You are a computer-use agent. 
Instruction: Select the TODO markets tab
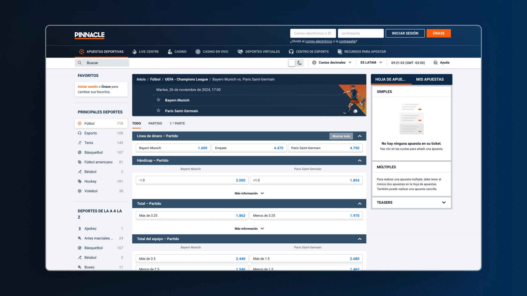click(136, 124)
